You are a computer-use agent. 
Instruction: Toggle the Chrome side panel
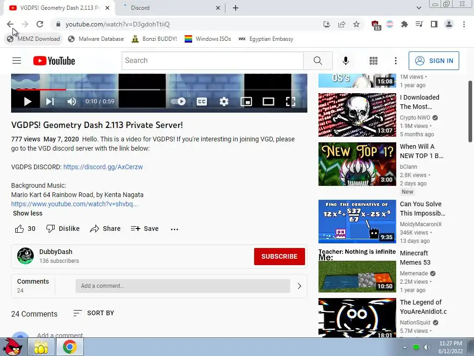[434, 24]
